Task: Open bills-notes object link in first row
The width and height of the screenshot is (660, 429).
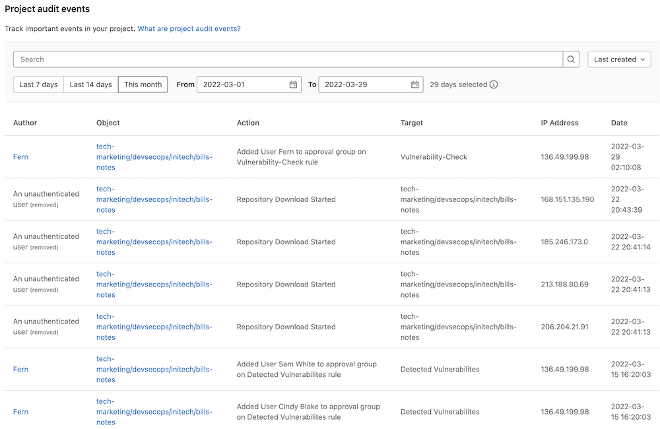Action: point(154,157)
